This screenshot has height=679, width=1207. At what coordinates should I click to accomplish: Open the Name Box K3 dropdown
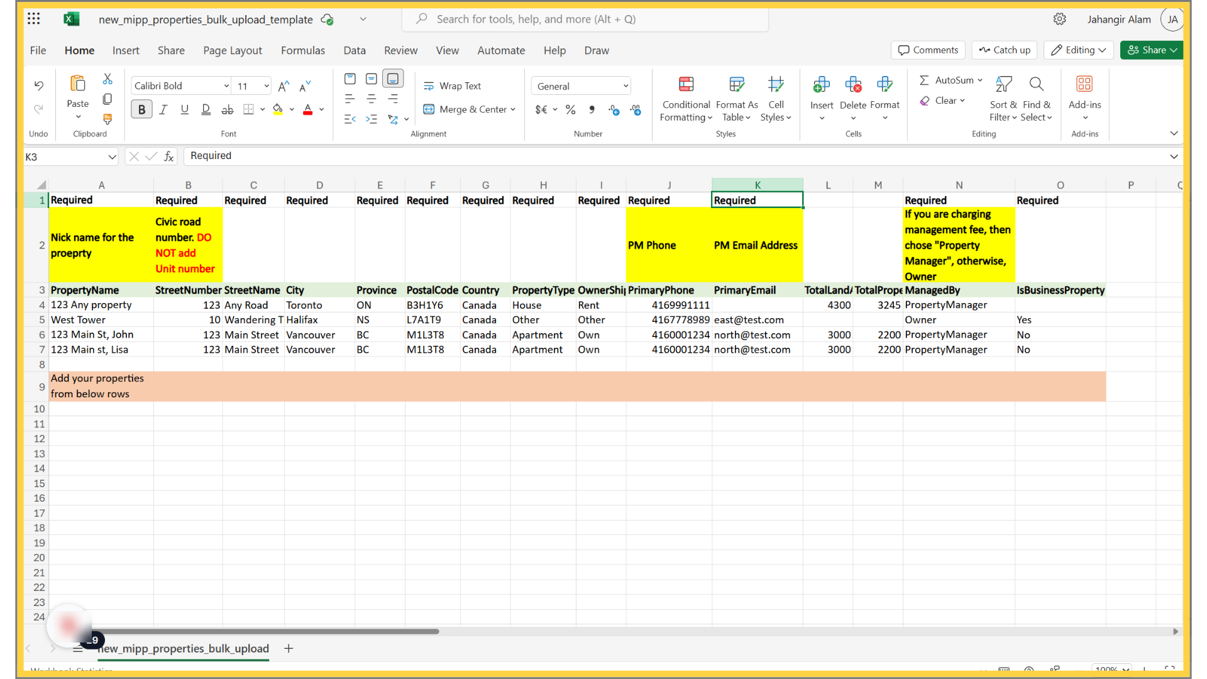tap(112, 157)
